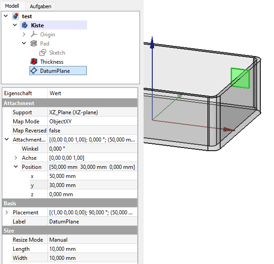Collapse the test document tree node

(6, 16)
